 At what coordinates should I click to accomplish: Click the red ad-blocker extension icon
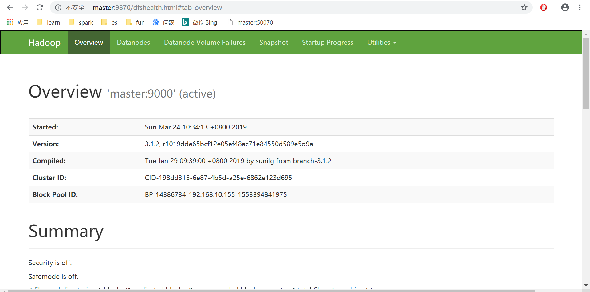(544, 7)
